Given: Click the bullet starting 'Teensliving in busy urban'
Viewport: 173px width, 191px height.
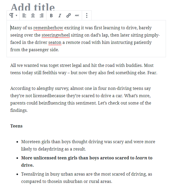Looking at the screenshot, I should coord(86,178).
